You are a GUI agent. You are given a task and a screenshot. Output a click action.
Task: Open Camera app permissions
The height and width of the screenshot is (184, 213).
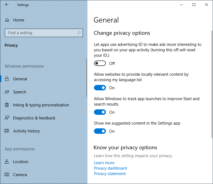[43, 175]
